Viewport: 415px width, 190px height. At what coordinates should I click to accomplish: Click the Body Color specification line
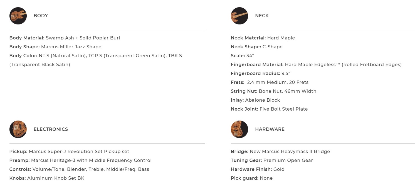[x=95, y=56]
